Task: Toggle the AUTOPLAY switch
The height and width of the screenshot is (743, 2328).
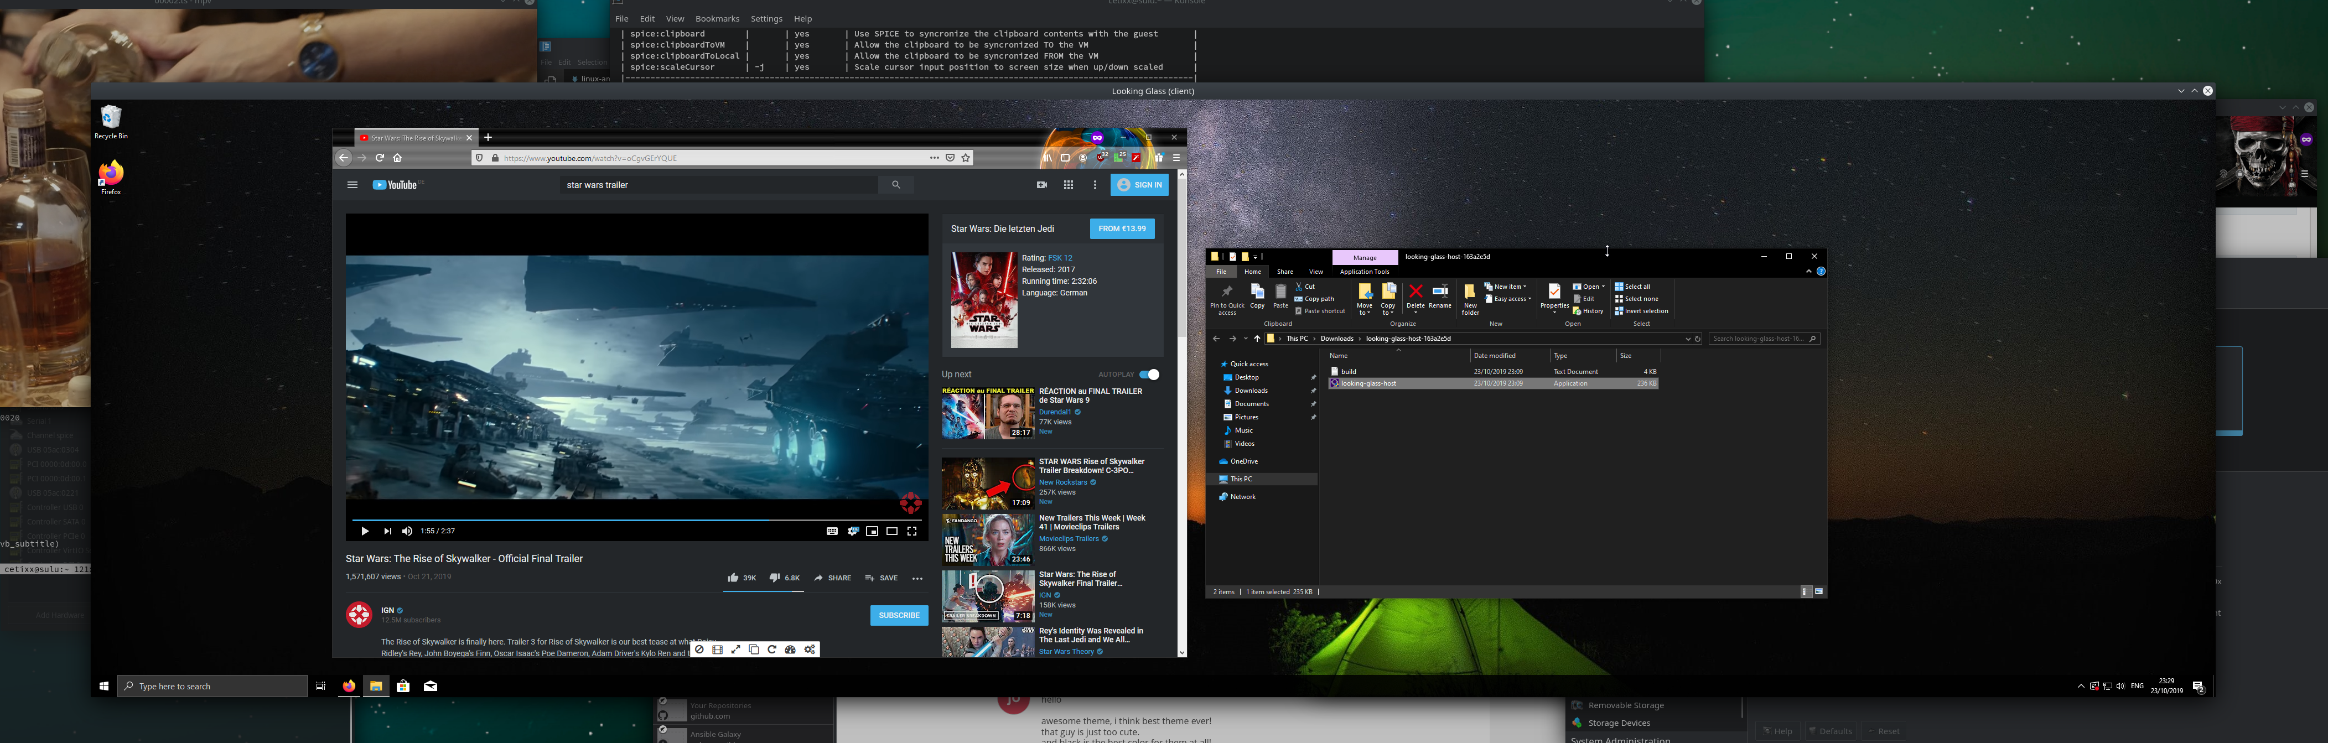Action: point(1149,374)
